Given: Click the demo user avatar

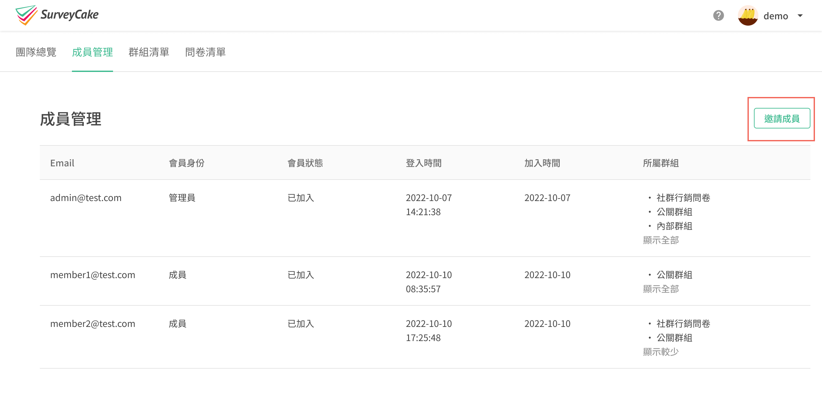Looking at the screenshot, I should pyautogui.click(x=748, y=15).
